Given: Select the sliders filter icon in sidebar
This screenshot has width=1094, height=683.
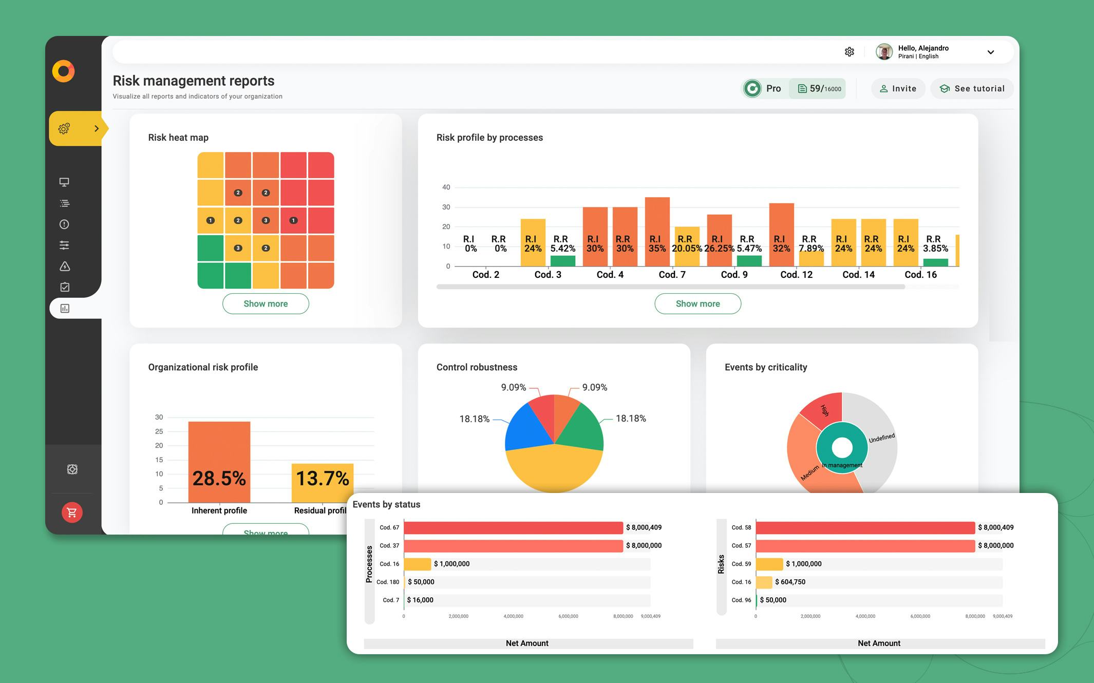Looking at the screenshot, I should click(64, 245).
